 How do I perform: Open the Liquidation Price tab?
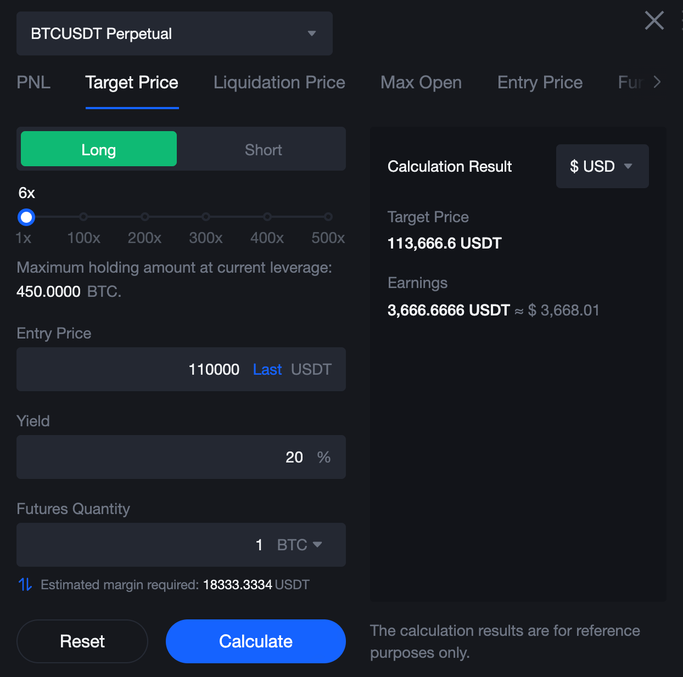click(279, 82)
